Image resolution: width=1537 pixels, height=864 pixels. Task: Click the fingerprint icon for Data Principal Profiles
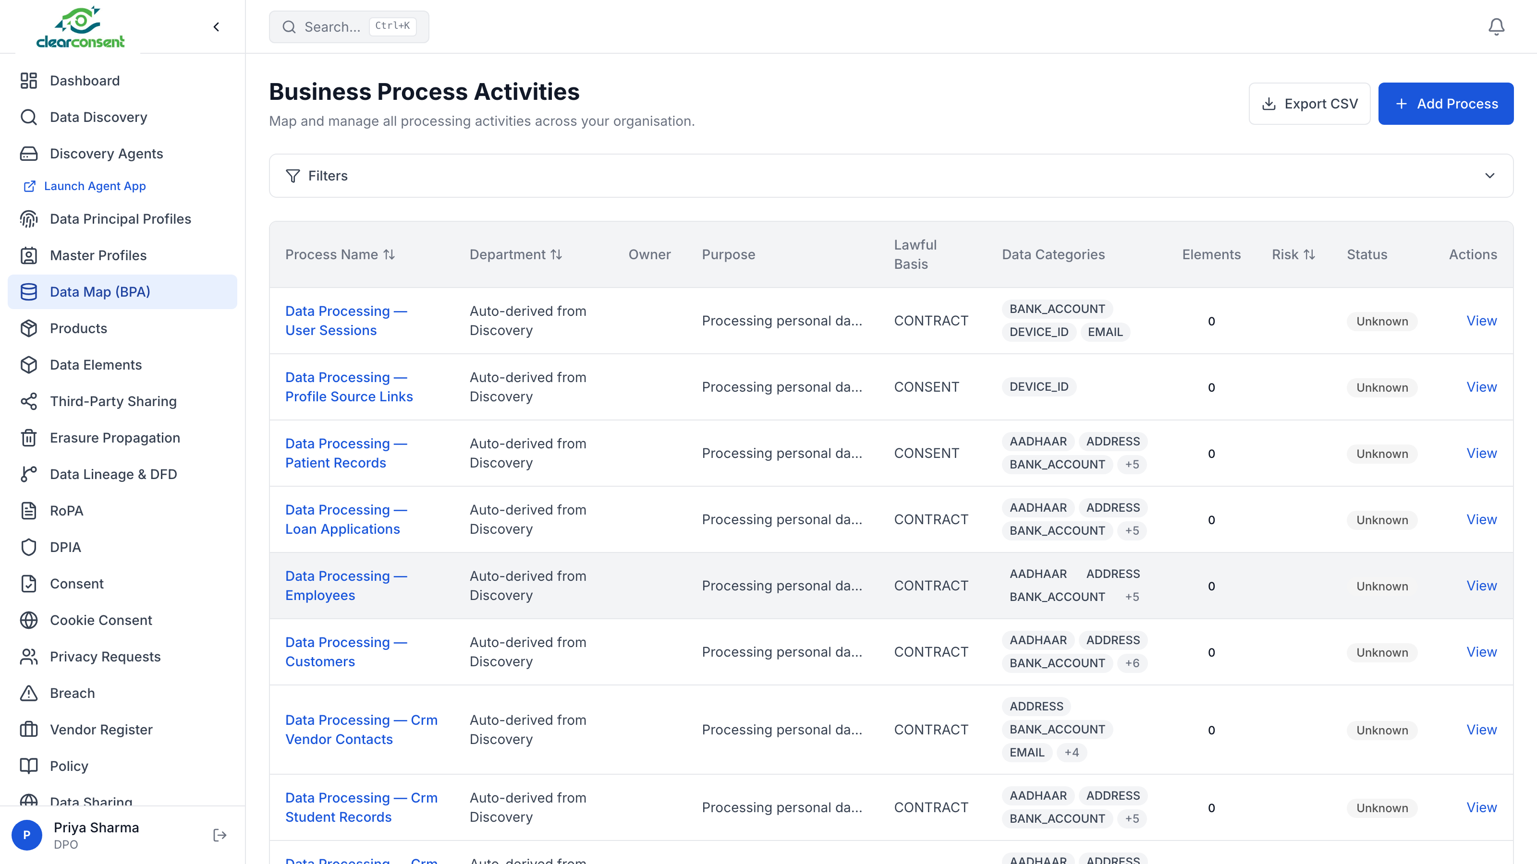coord(29,219)
